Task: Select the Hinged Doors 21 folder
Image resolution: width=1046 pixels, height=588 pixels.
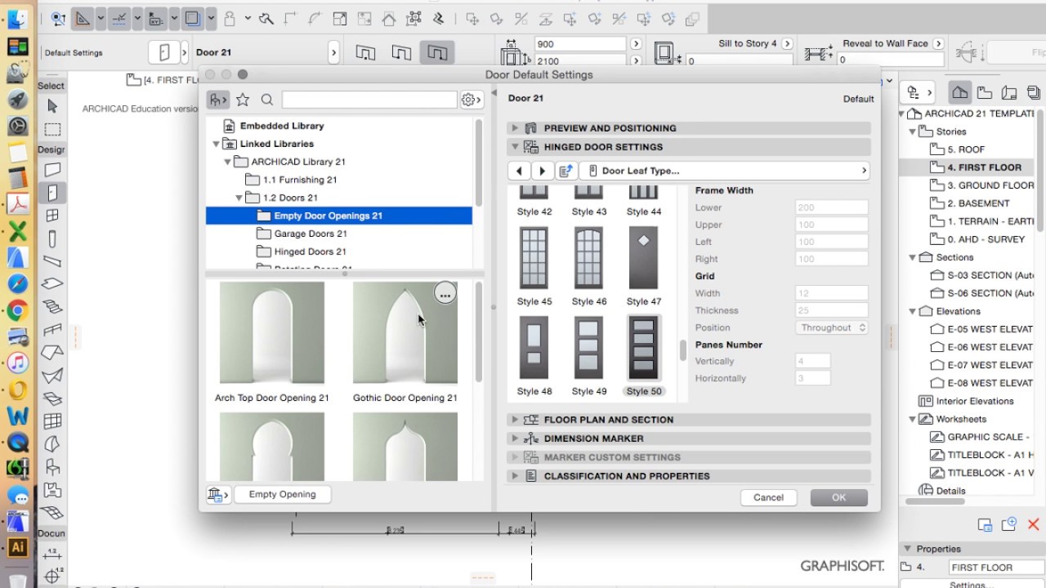Action: tap(310, 252)
